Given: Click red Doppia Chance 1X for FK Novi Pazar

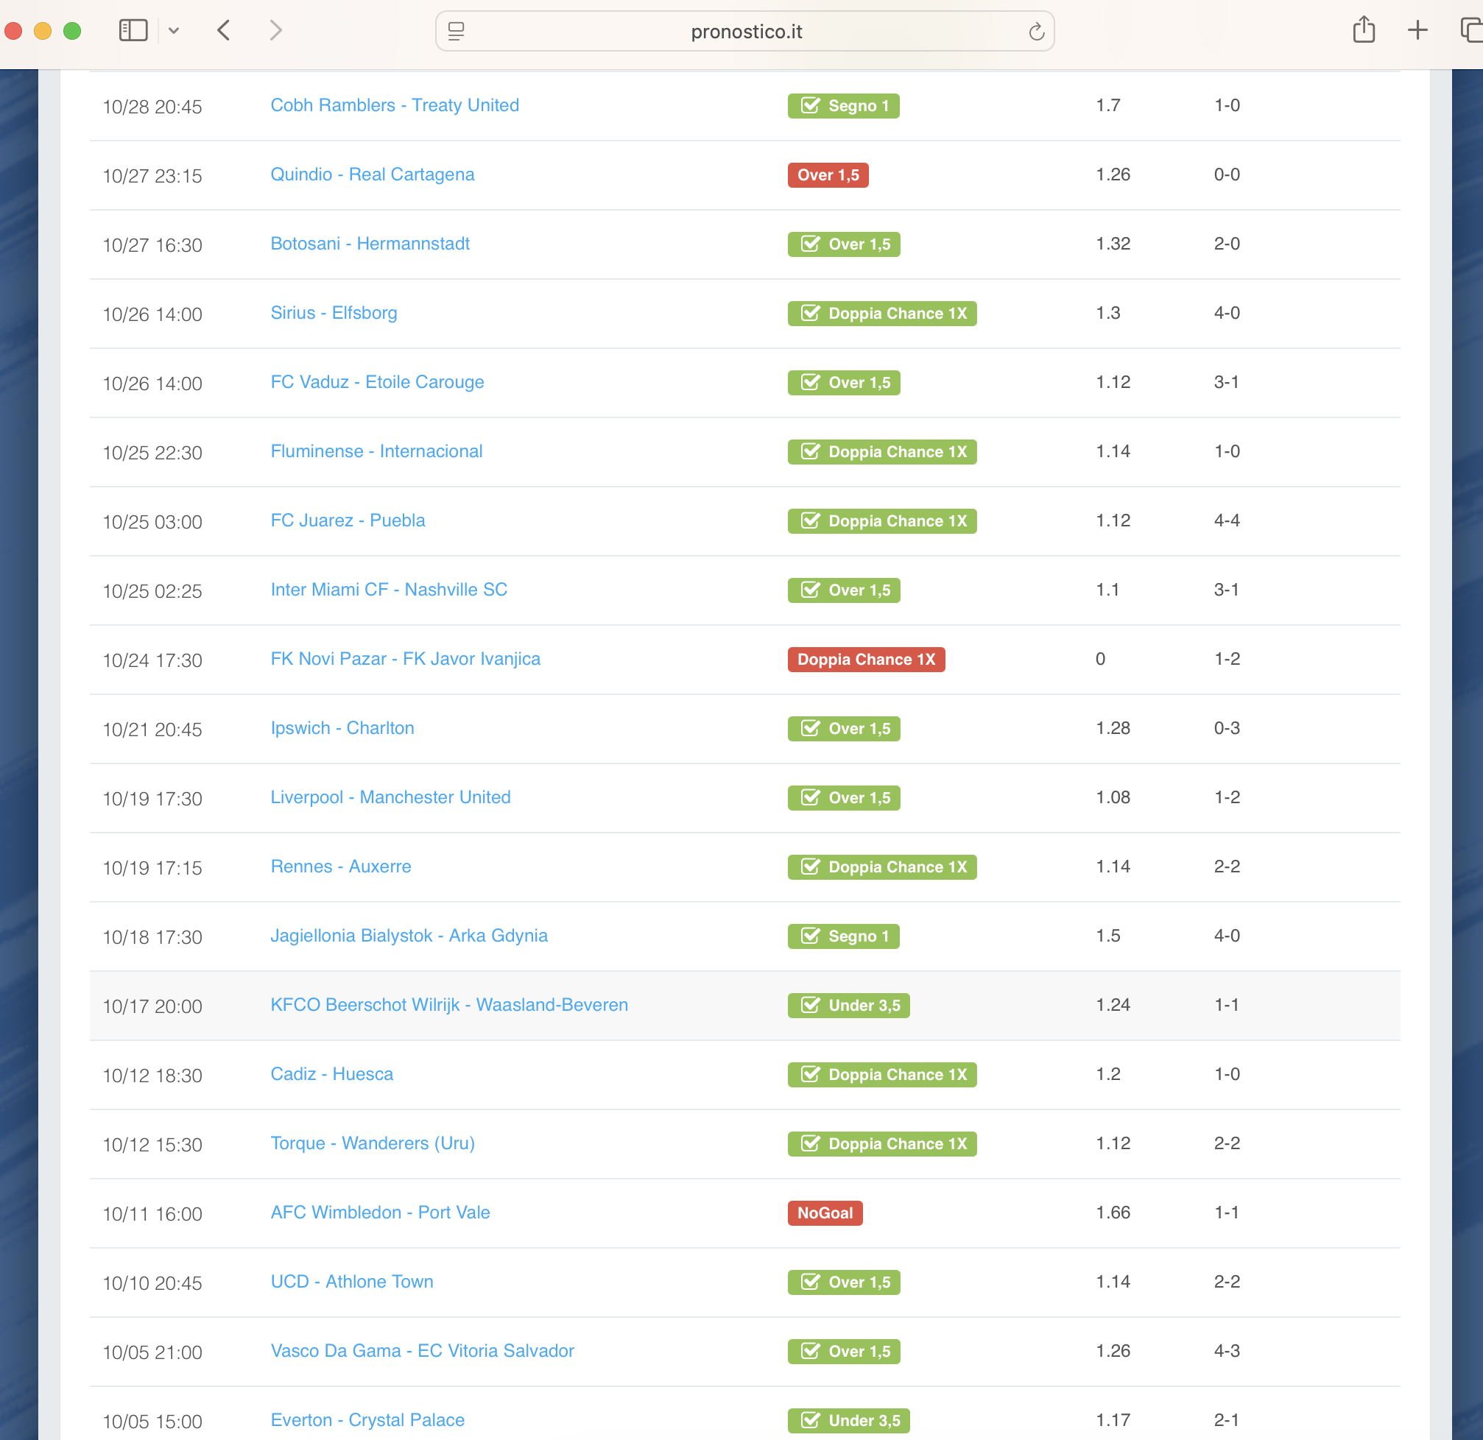Looking at the screenshot, I should click(866, 660).
